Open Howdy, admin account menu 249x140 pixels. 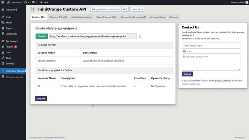(x=239, y=2)
